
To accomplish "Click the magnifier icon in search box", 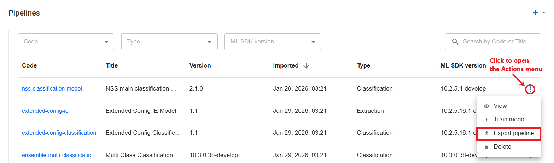I will 455,42.
